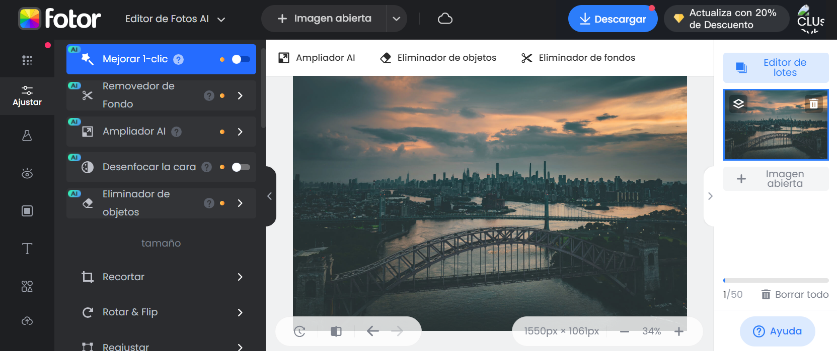The image size is (837, 351).
Task: Click the Rotar & Flip rotate icon
Action: (x=88, y=312)
